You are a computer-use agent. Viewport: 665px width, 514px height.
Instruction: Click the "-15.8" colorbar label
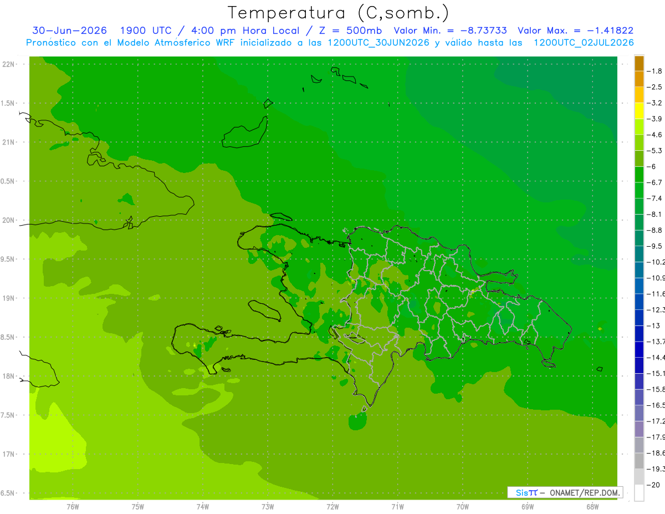point(657,389)
